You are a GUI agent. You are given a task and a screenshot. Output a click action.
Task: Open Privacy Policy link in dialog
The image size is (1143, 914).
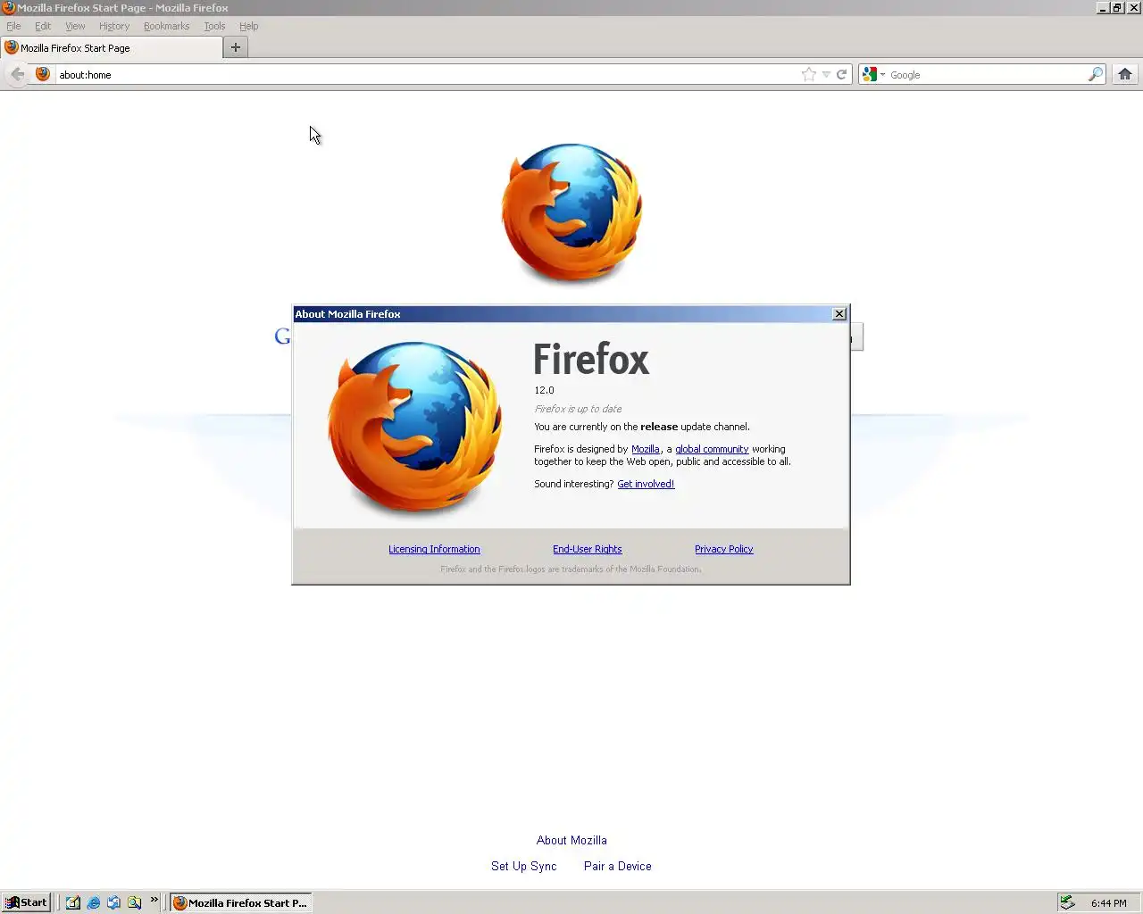tap(723, 549)
